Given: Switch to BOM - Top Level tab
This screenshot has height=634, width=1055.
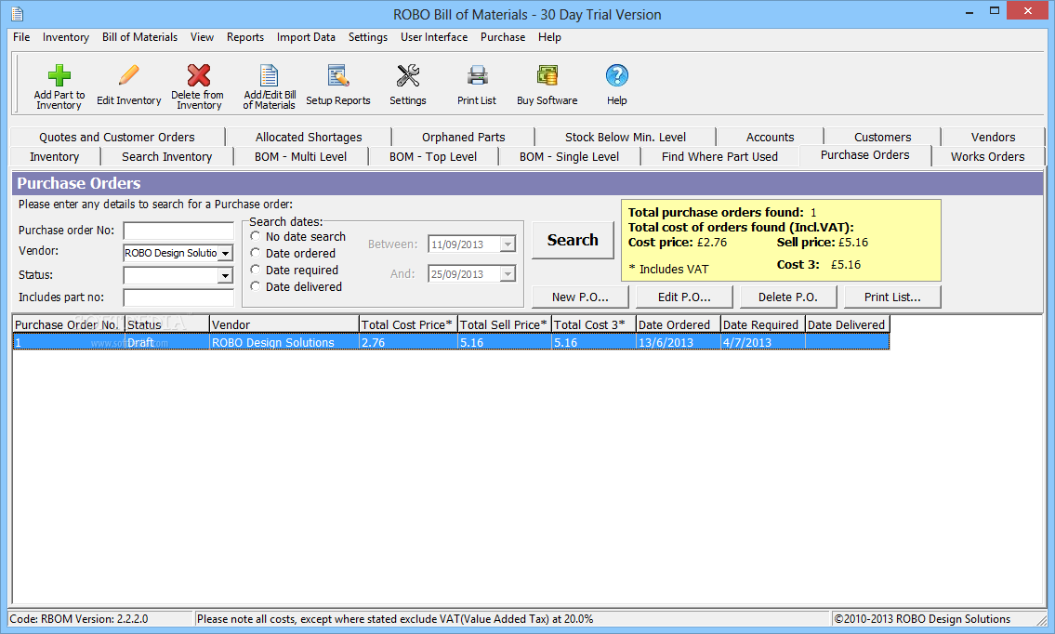Looking at the screenshot, I should click(x=433, y=156).
